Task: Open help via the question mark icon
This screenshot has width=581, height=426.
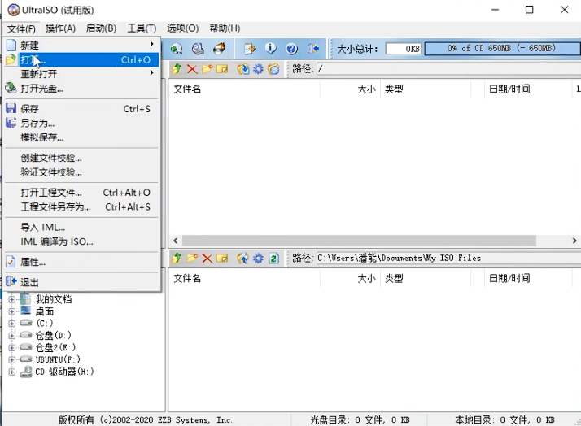Action: [x=291, y=49]
